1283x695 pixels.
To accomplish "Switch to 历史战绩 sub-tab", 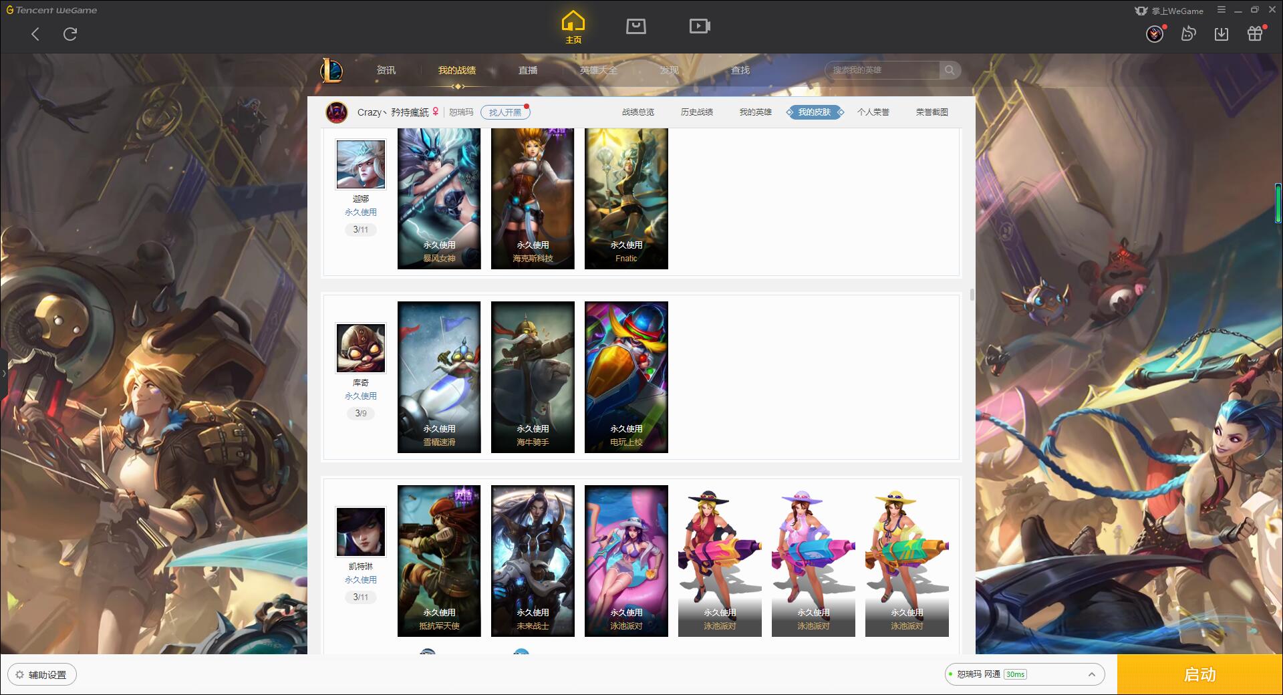I will [x=697, y=112].
